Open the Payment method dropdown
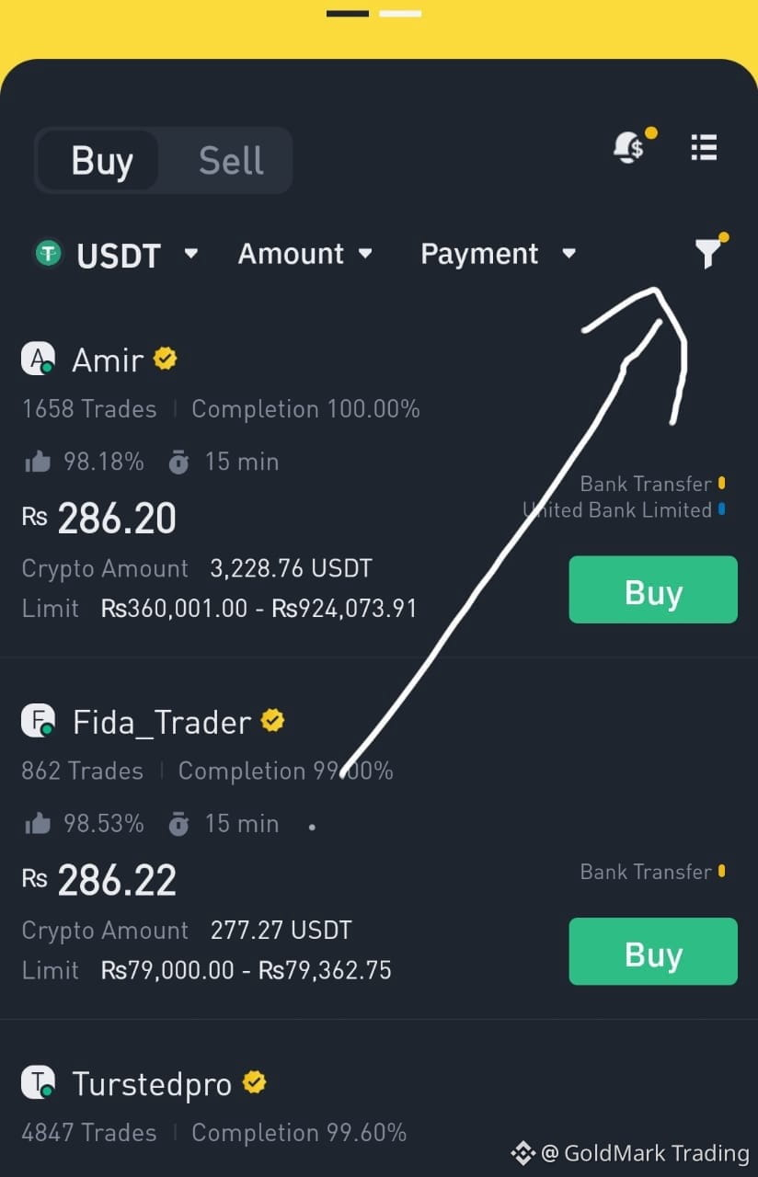 coord(498,254)
